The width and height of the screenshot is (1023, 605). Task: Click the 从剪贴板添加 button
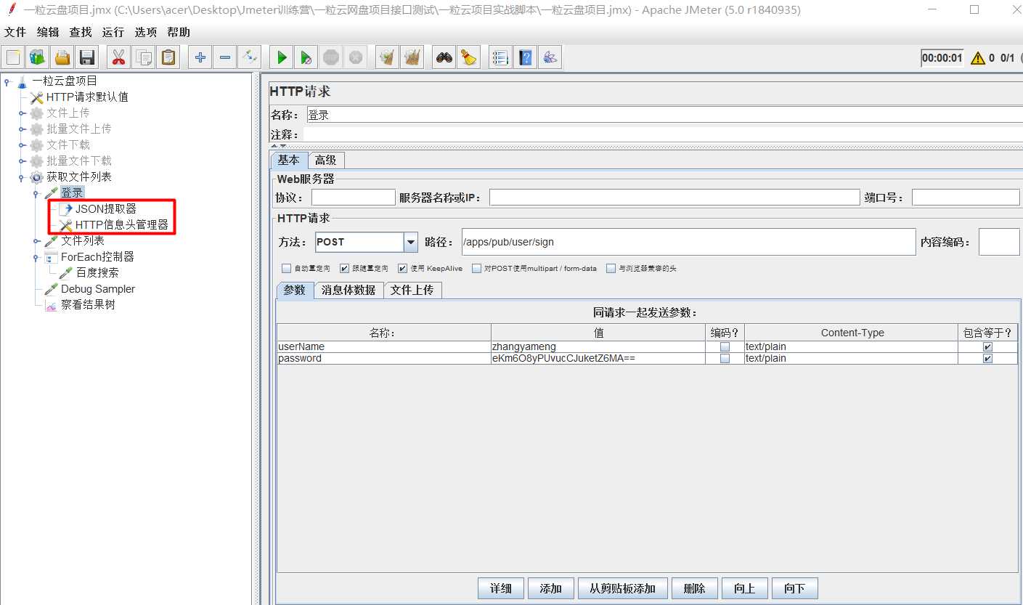pos(623,588)
